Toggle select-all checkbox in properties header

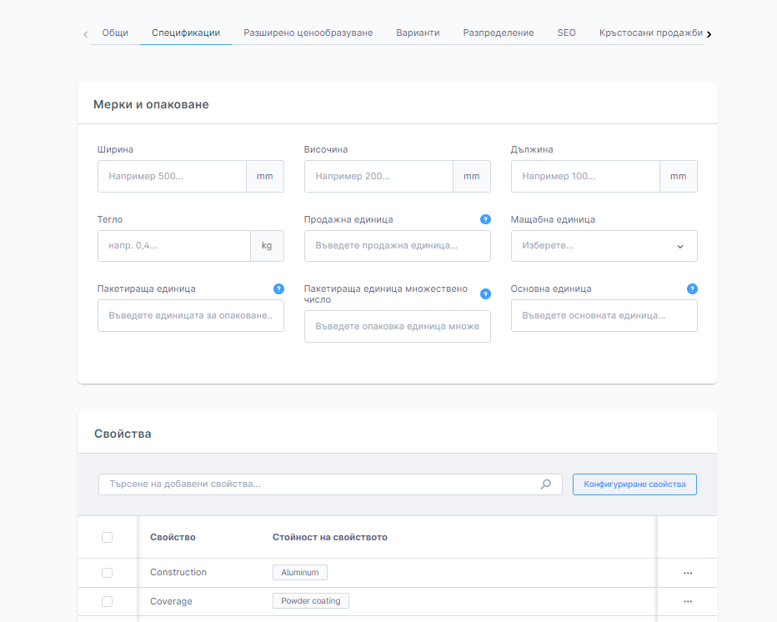coord(107,537)
